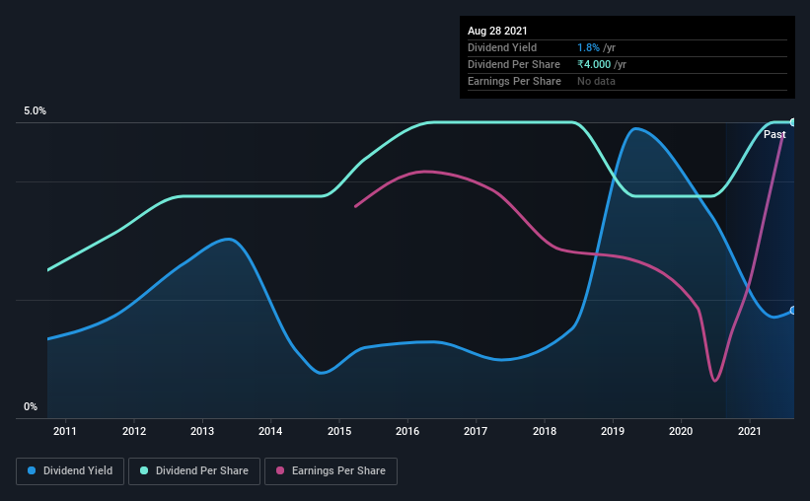The image size is (810, 501).
Task: Click the teal Dividend Per Share legend dot
Action: (x=144, y=470)
